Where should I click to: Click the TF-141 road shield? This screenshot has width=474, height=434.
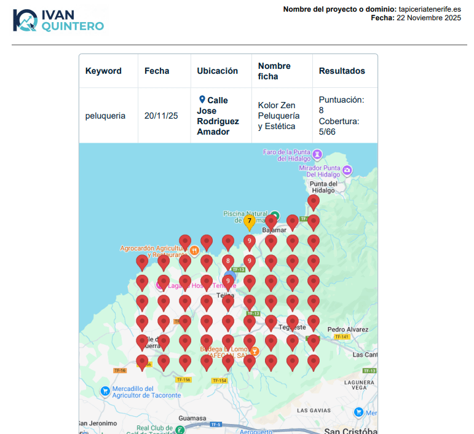click(x=342, y=337)
